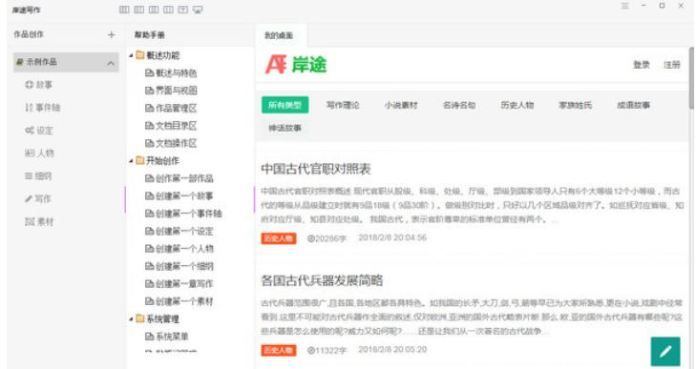Image resolution: width=696 pixels, height=369 pixels.
Task: Click the 11322字 word count text
Action: [x=327, y=350]
